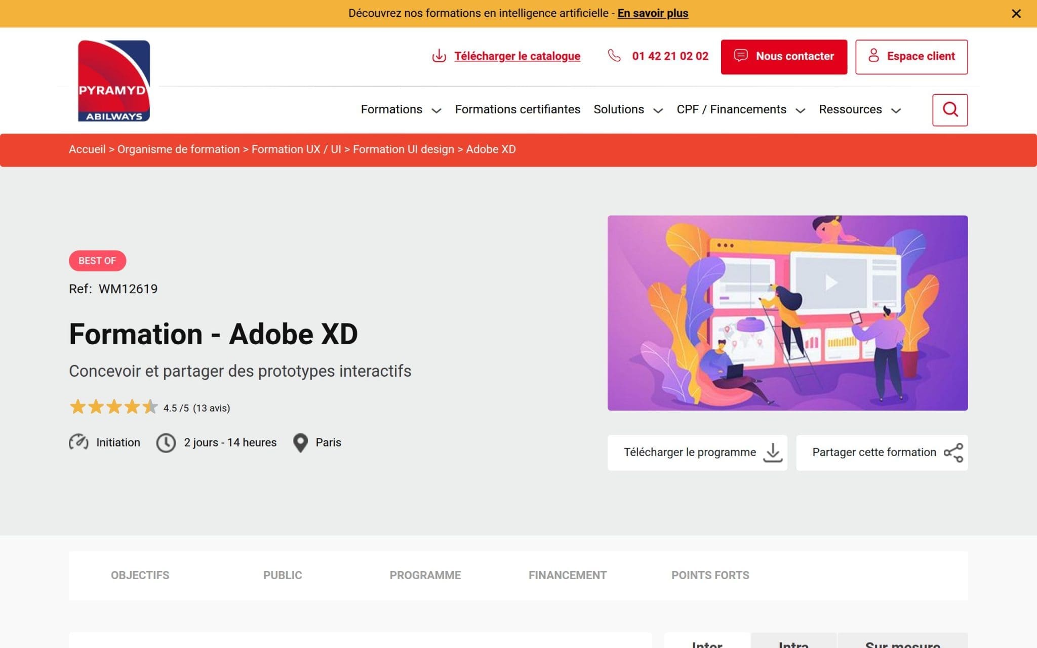Click the user icon in Espace client
The height and width of the screenshot is (648, 1037).
(x=873, y=56)
